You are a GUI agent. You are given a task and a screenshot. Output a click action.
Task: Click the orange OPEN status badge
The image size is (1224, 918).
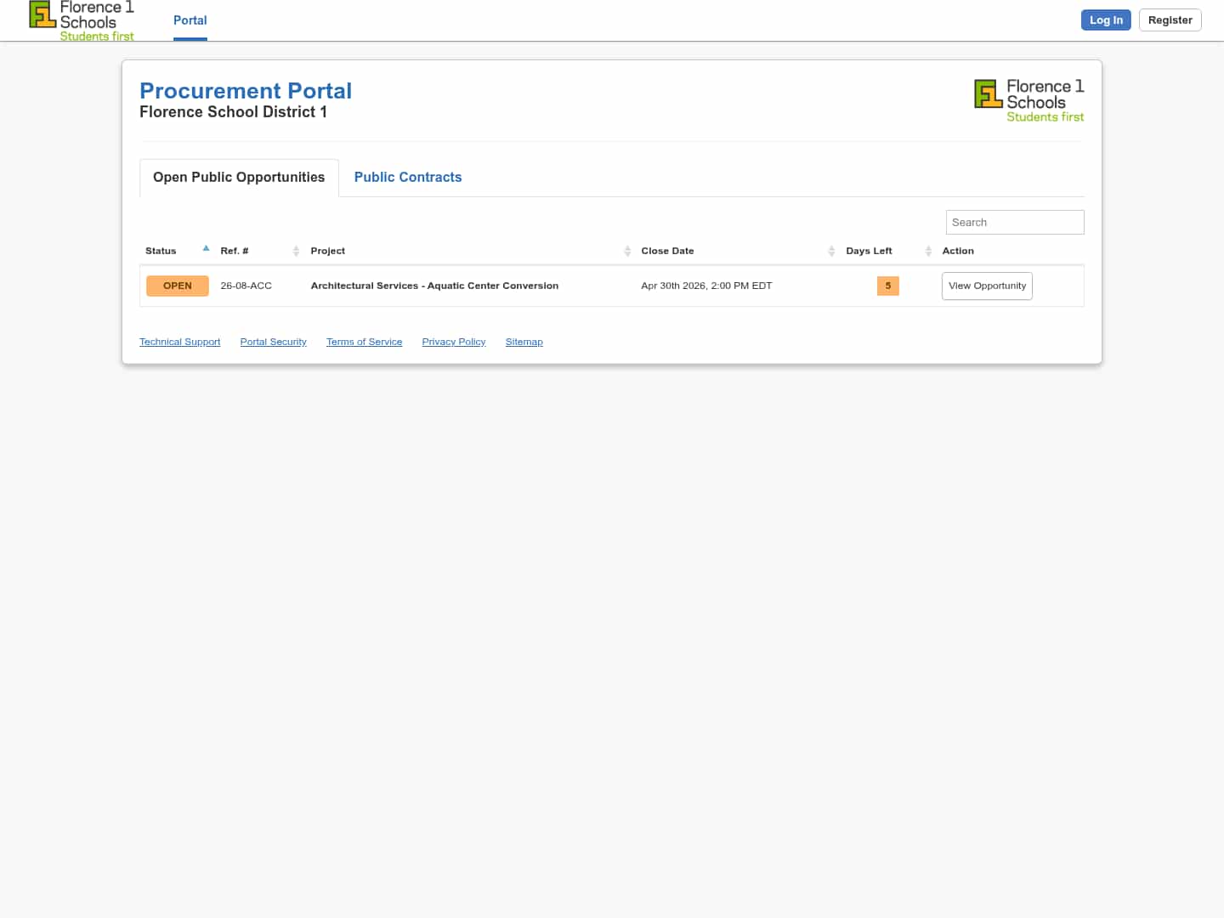click(177, 286)
